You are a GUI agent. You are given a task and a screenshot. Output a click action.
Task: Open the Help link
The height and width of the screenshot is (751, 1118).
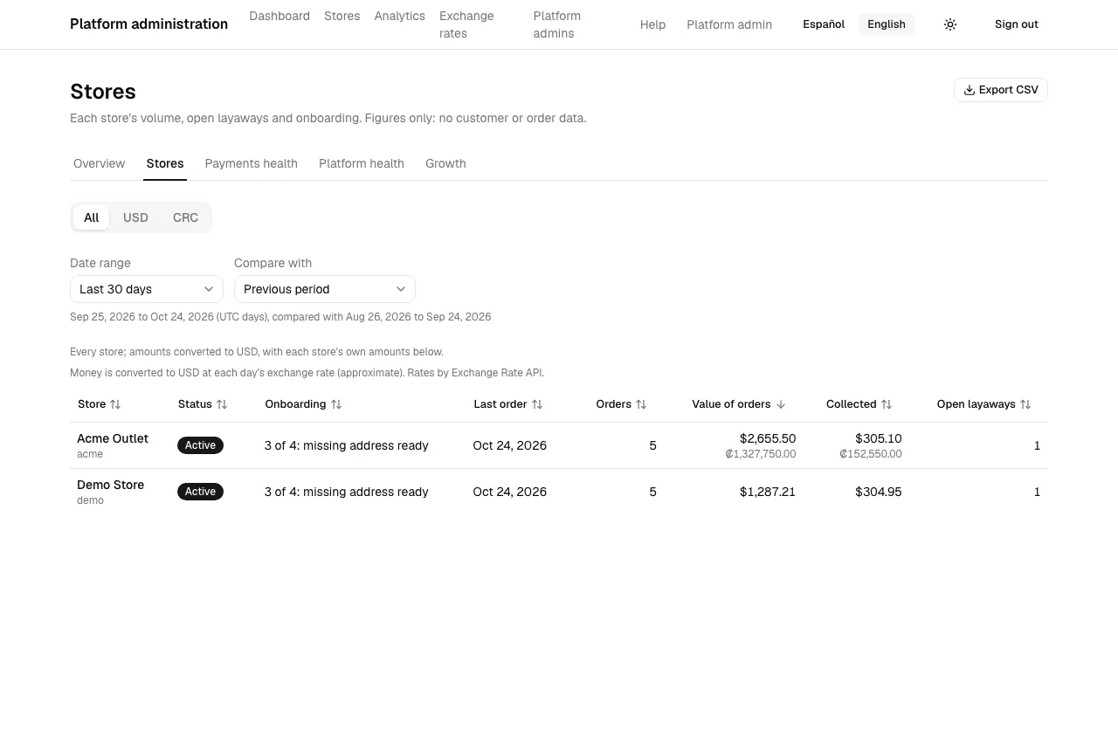point(652,24)
